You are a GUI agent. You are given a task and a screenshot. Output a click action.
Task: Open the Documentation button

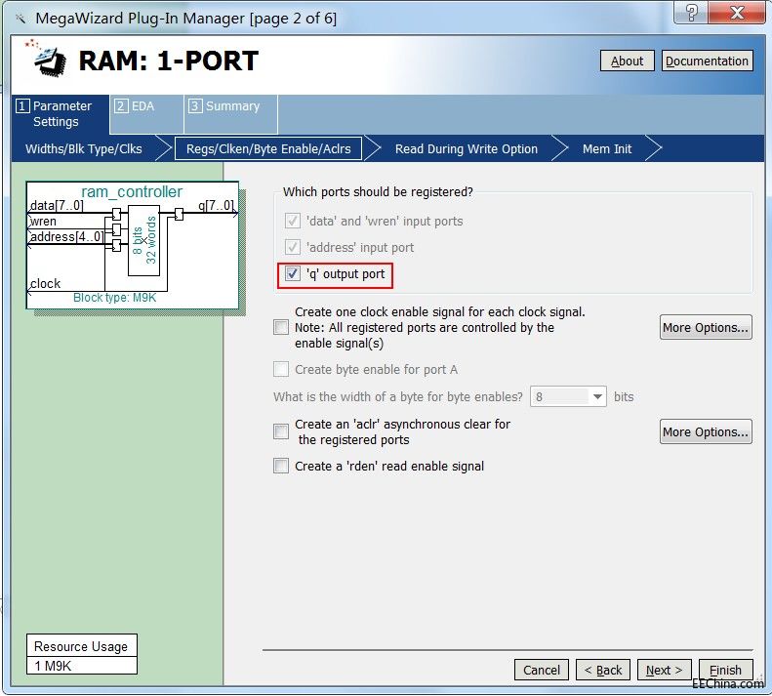tap(707, 61)
